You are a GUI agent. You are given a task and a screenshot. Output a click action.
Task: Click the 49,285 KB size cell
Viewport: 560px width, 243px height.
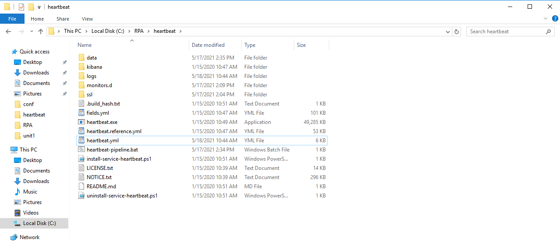(x=314, y=122)
